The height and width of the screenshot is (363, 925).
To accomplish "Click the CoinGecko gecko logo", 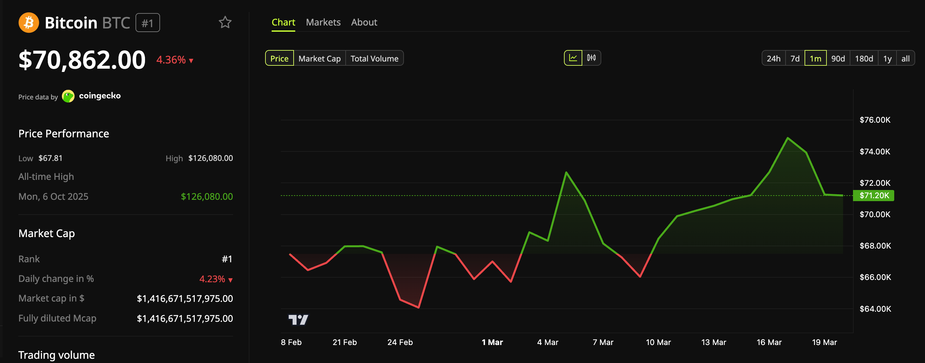I will tap(68, 96).
